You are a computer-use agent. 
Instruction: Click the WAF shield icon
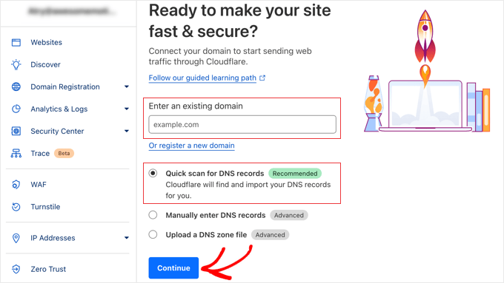click(x=16, y=185)
